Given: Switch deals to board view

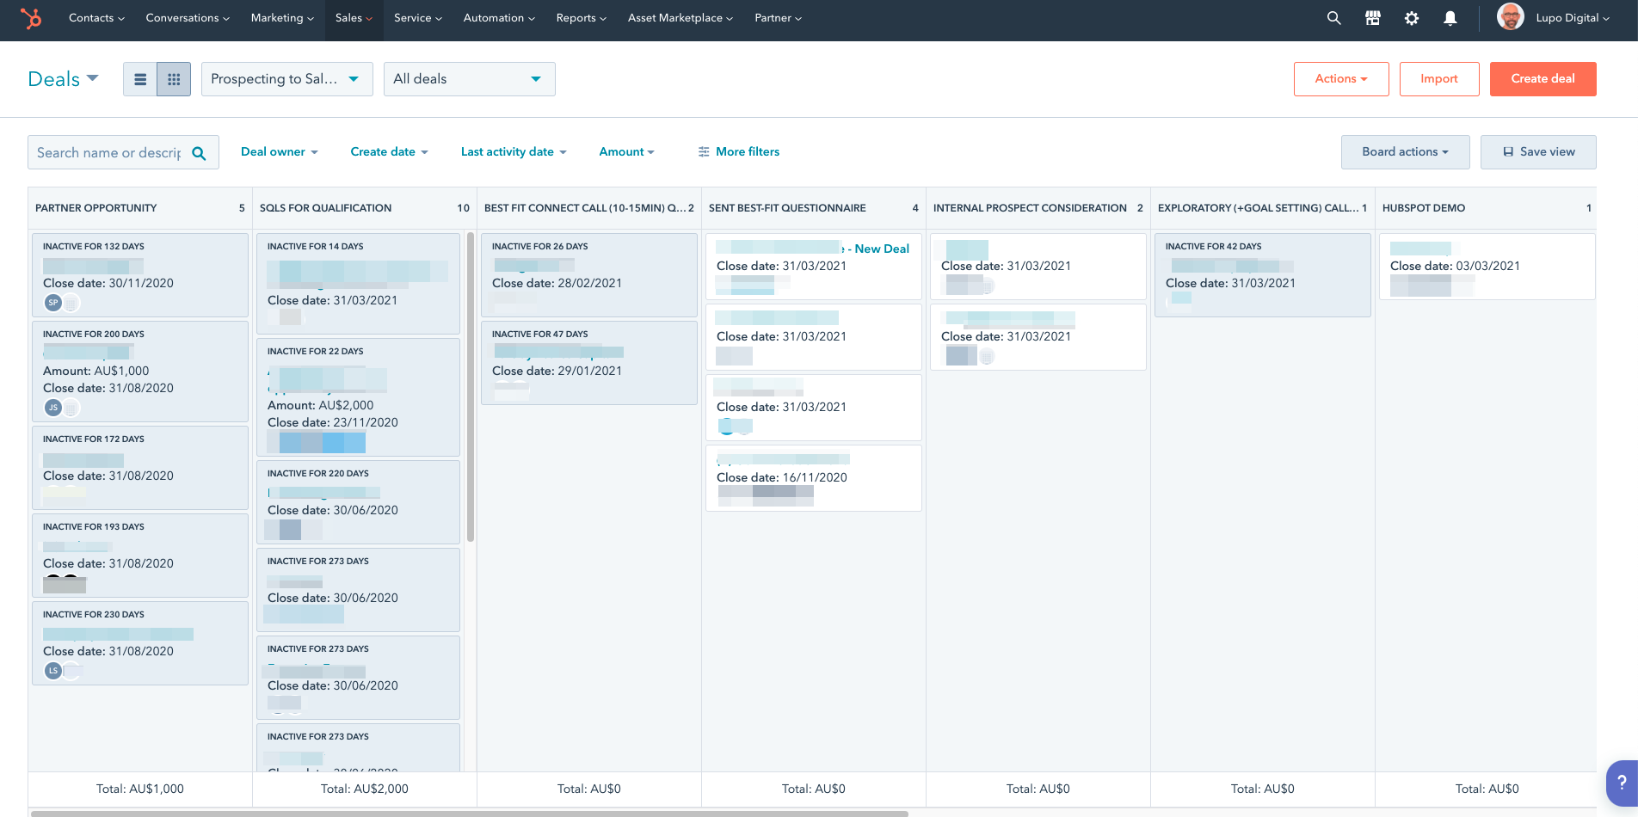Looking at the screenshot, I should 173,78.
